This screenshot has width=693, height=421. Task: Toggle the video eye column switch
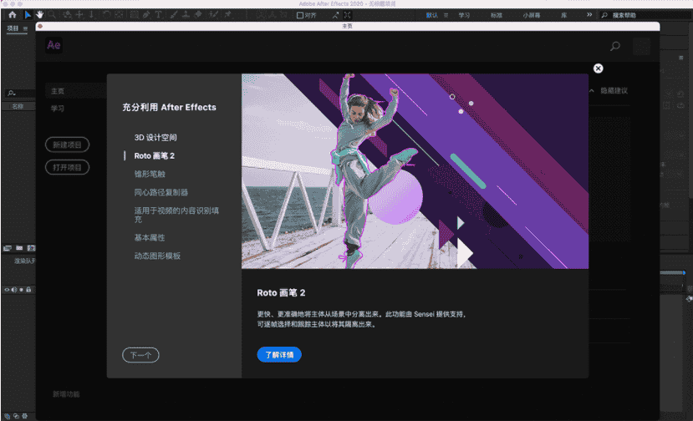click(x=7, y=289)
